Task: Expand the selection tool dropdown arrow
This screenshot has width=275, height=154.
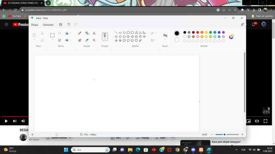Action: pos(52,40)
